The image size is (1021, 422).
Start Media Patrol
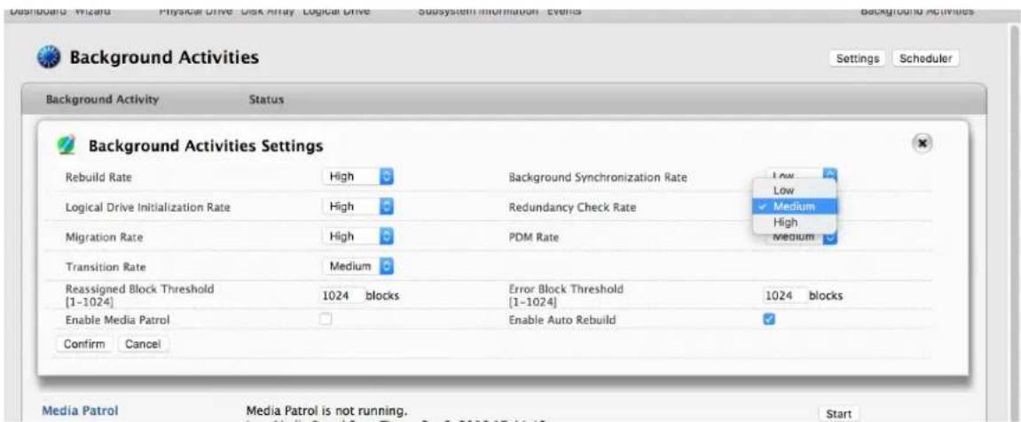pos(838,413)
